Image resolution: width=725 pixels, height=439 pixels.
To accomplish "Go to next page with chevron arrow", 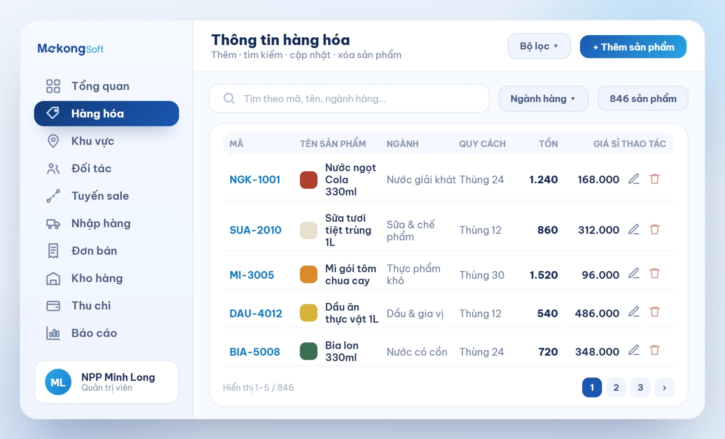I will (x=664, y=387).
